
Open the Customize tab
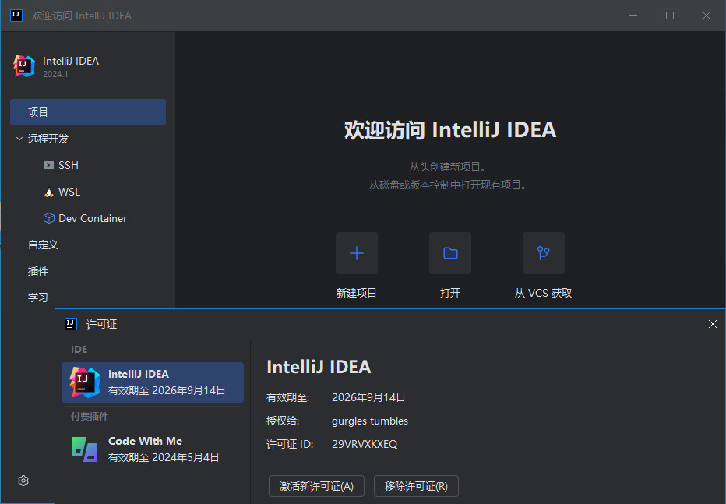[x=44, y=245]
